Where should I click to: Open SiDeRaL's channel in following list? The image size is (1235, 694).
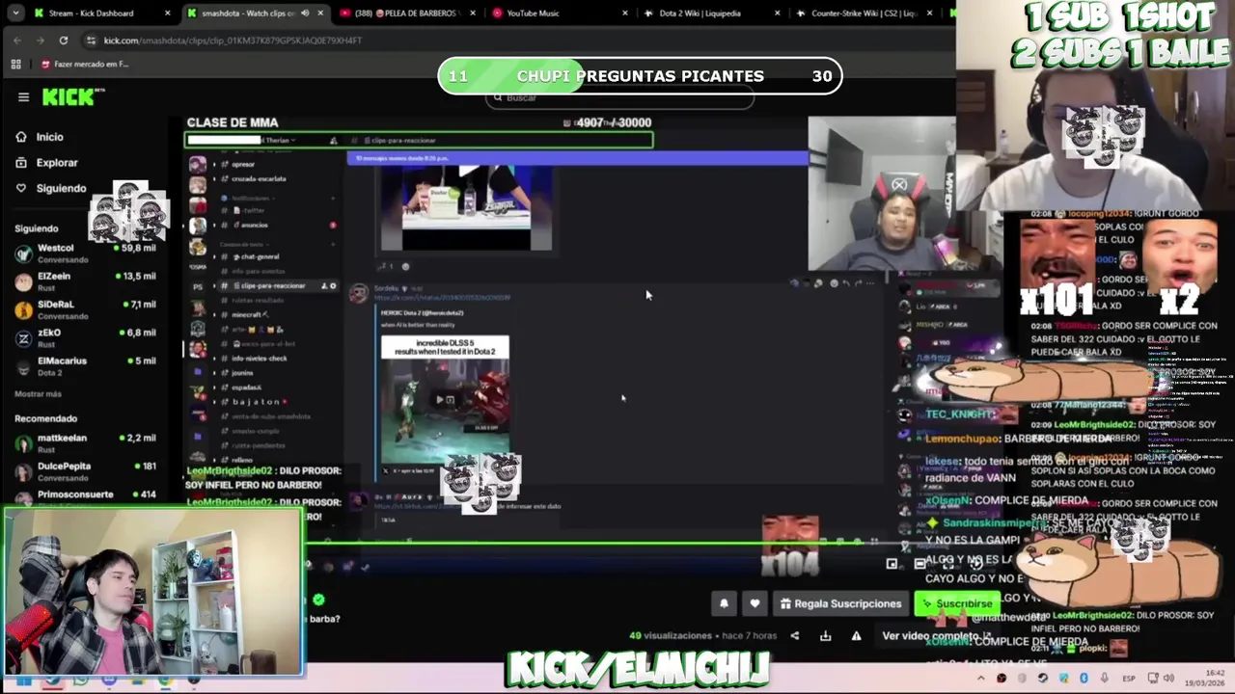tap(85, 309)
